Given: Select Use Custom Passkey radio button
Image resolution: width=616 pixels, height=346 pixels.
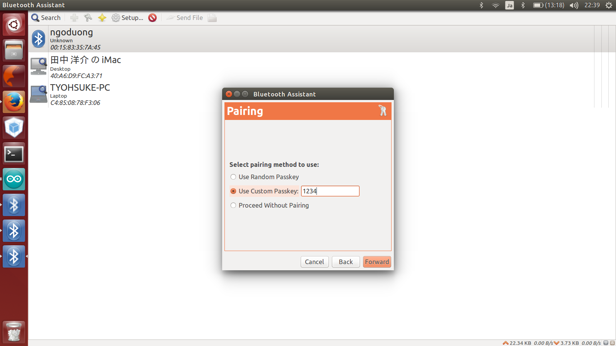Looking at the screenshot, I should (x=233, y=191).
